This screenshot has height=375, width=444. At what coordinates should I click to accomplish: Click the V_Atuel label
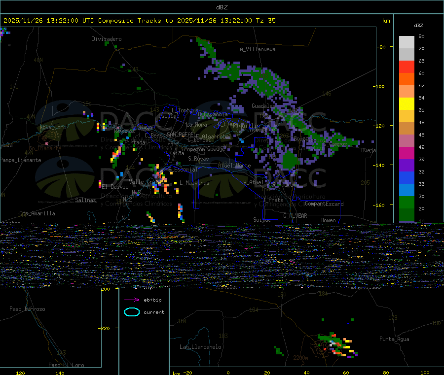pos(254,182)
